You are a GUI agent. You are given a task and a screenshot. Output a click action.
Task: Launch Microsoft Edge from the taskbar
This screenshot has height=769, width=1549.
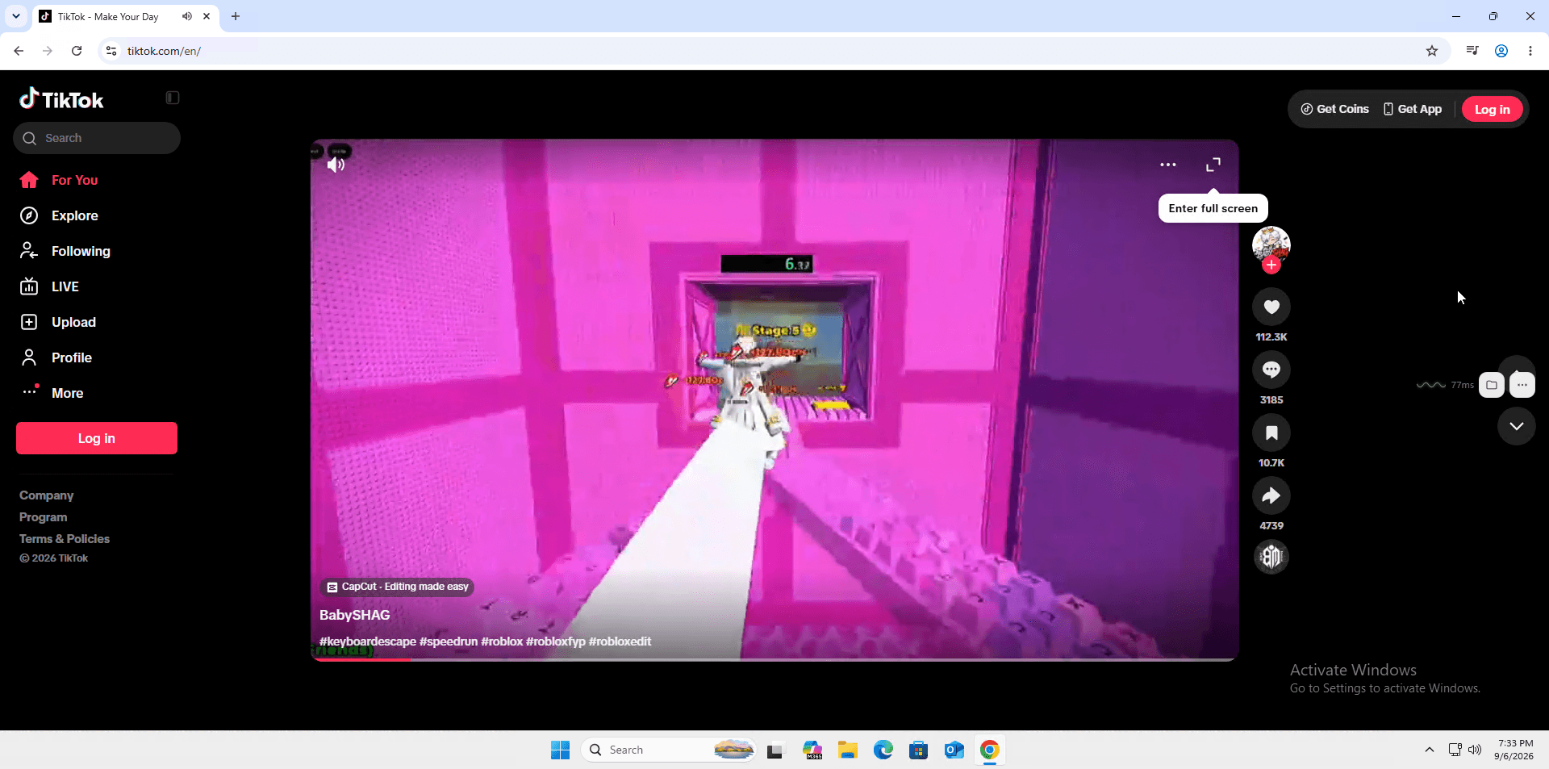point(883,750)
